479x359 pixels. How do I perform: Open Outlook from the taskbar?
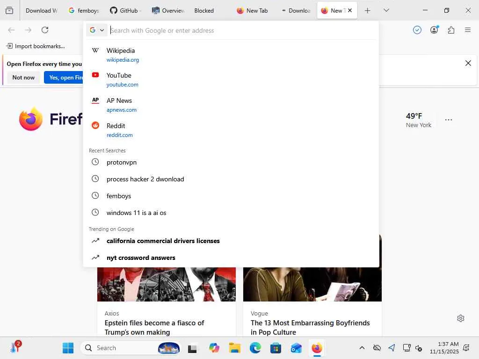(x=296, y=348)
